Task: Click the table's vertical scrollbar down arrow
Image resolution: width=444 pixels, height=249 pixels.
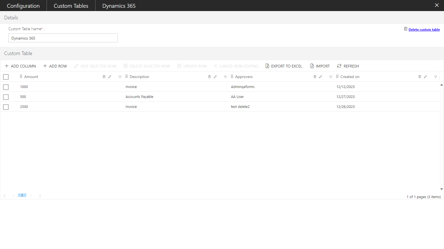Action: (442, 189)
